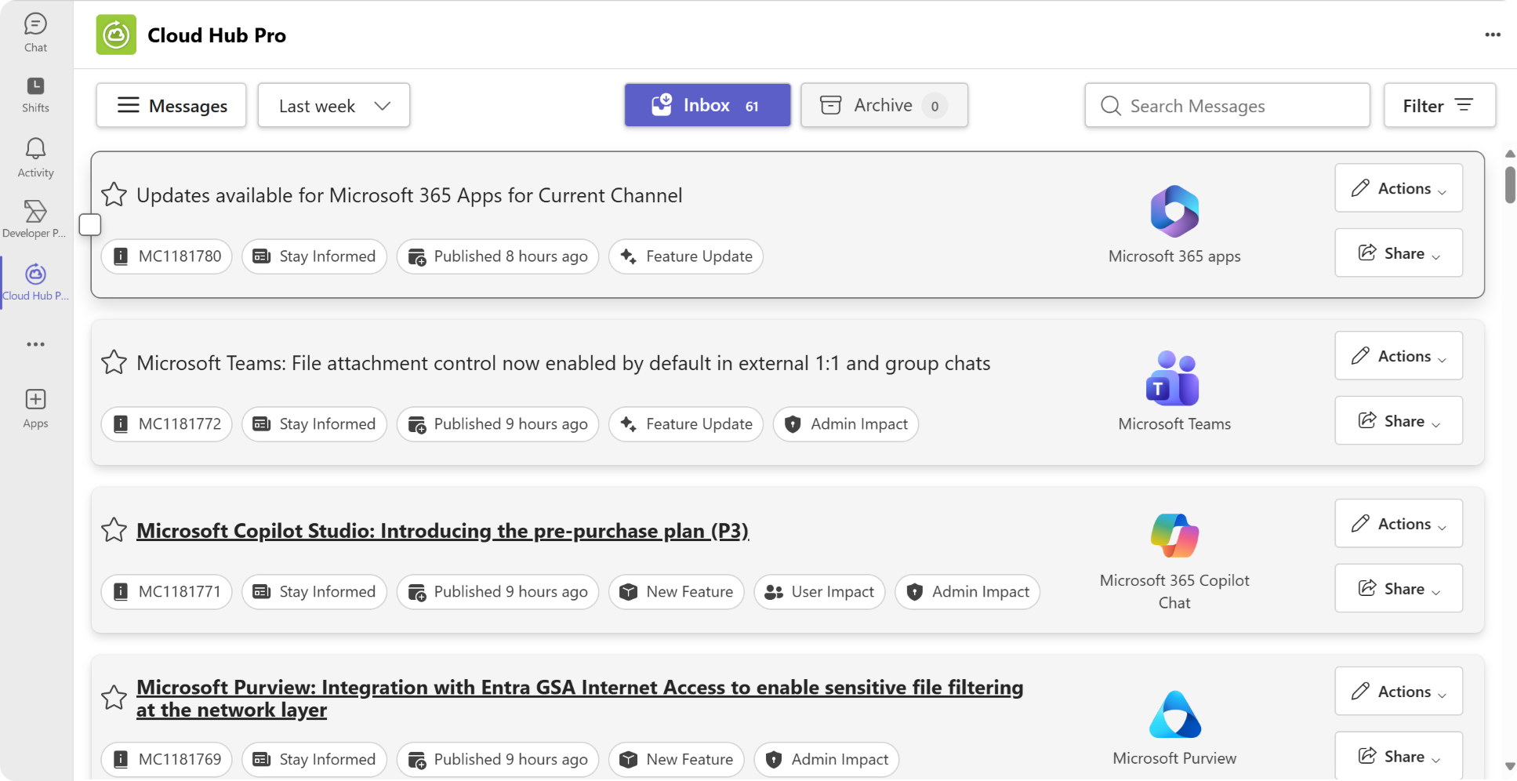Switch to the Inbox tab
The image size is (1517, 781).
706,105
